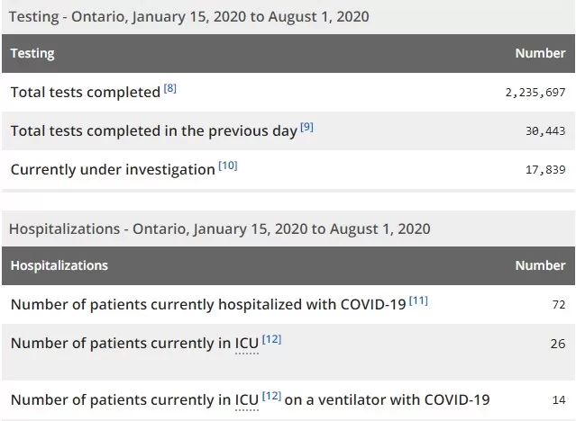Open footnote [10] next to Currently under investigation
The image size is (576, 421).
[x=228, y=166]
